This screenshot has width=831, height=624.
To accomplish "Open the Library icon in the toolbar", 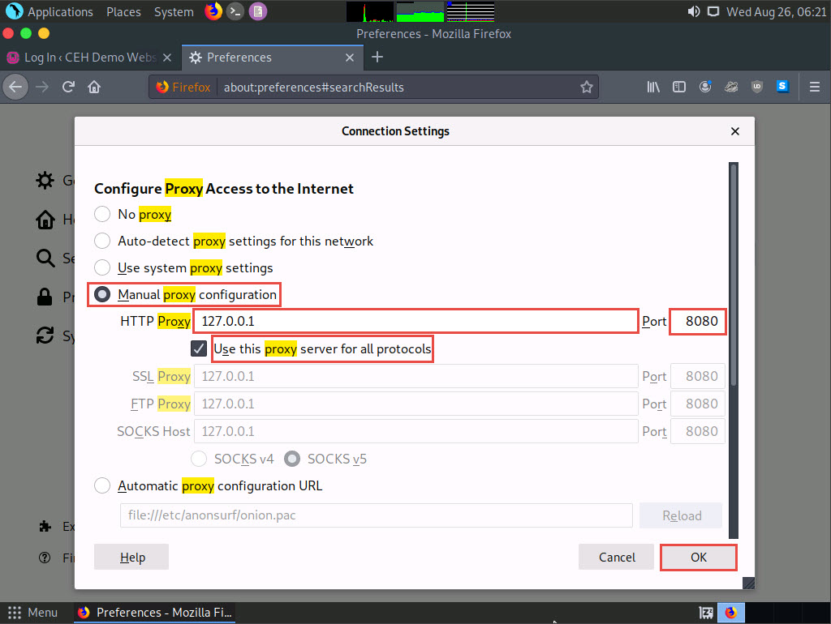I will pos(653,87).
